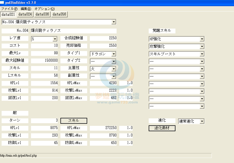
Task: Open the 編集(E) menu
Action: pyautogui.click(x=26, y=9)
